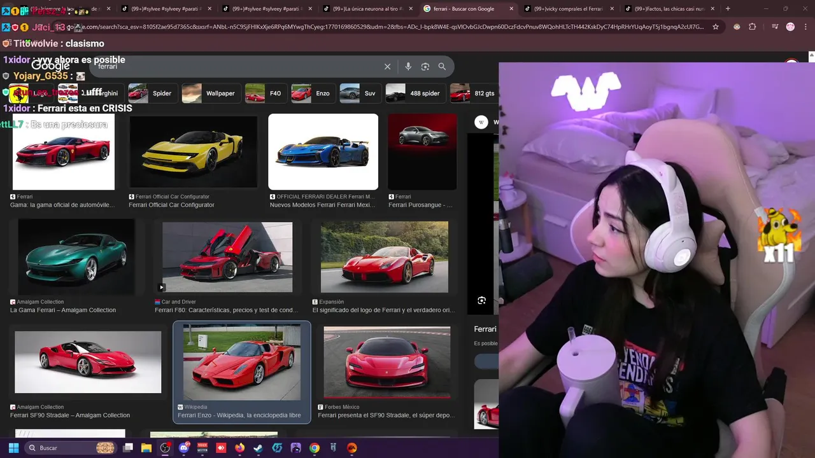Open Ferrari Official Car Configurator link

[171, 205]
